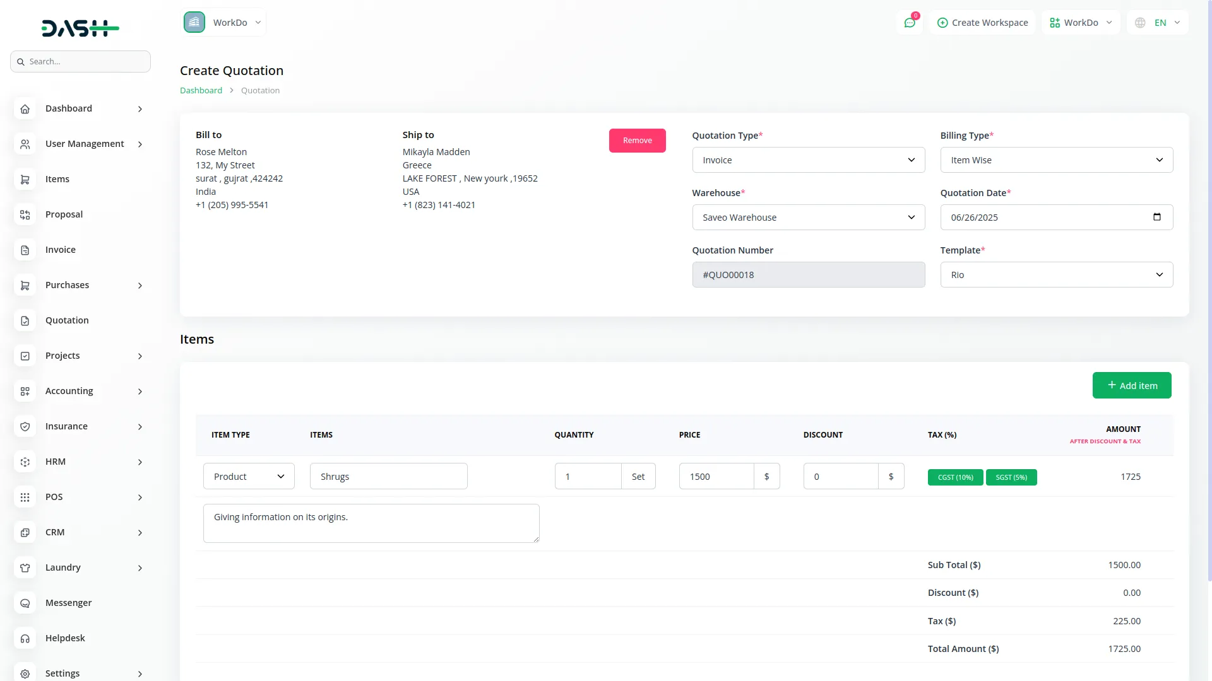Click the green Add item button
The image size is (1212, 681).
click(x=1131, y=385)
